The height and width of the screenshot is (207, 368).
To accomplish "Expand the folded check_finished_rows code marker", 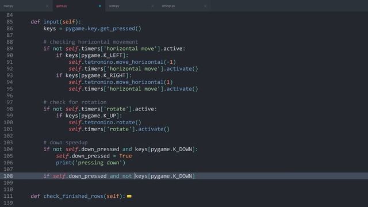I will coord(129,196).
